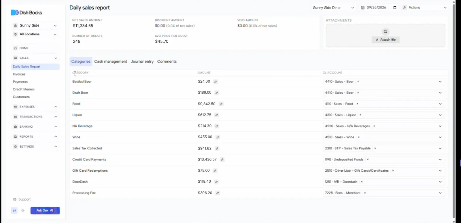
Task: Switch to the Journal entry tab
Action: [142, 61]
